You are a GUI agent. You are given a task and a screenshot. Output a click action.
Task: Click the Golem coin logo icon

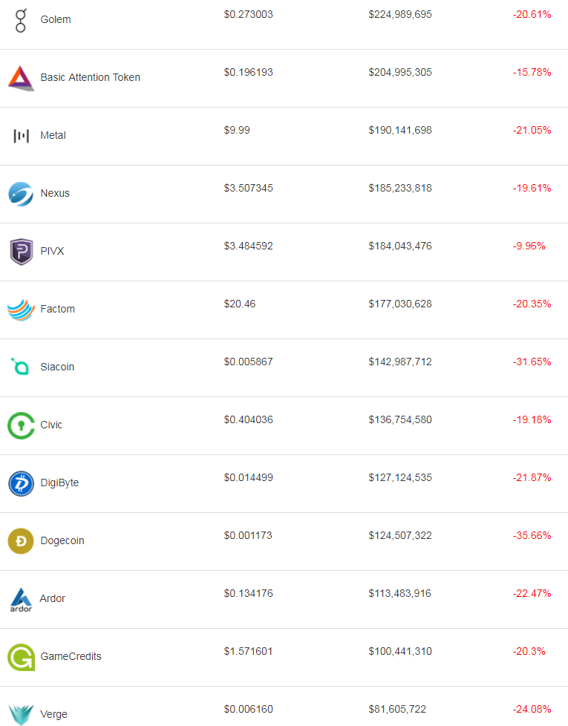point(21,20)
